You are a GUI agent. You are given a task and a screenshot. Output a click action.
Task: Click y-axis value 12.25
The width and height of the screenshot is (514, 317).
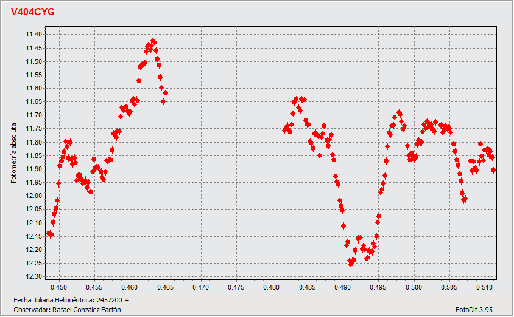(x=33, y=263)
